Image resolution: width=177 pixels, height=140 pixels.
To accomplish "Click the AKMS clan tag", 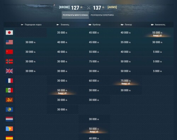I will tap(112, 7).
